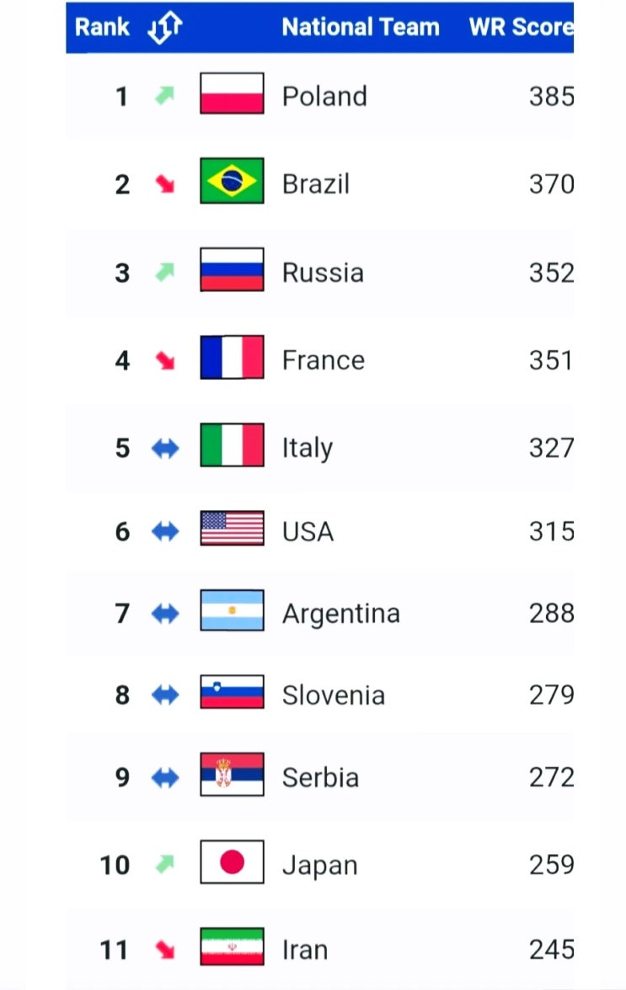Viewport: 626px width, 990px height.
Task: Select the France flag
Action: tap(232, 357)
